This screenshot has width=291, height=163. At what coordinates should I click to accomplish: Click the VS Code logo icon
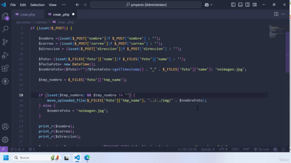coord(4,5)
